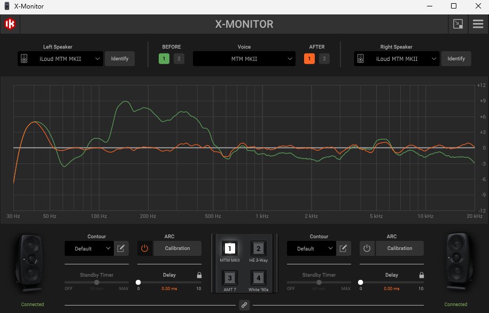Select voice preset 3 AMT 7

coord(230,278)
